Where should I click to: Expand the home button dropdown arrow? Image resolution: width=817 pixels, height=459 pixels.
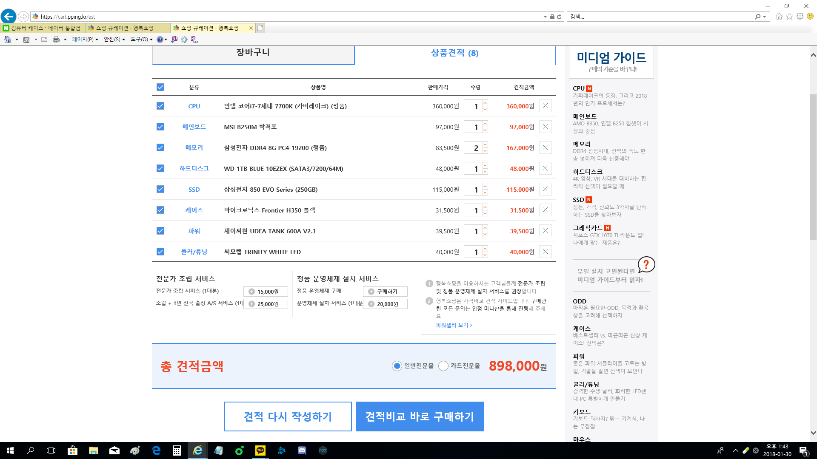pyautogui.click(x=17, y=40)
